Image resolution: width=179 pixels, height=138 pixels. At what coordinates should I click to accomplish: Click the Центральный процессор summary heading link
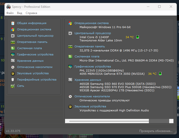(93, 33)
